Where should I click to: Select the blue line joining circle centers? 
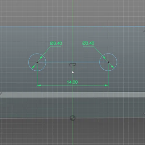73,62
